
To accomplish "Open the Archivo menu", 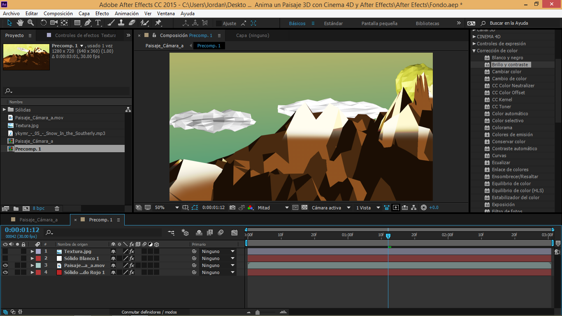I will click(11, 14).
